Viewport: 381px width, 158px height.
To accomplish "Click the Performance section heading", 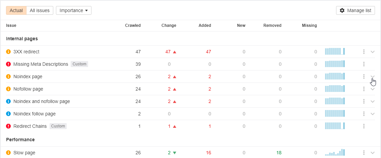I will click(x=20, y=140).
